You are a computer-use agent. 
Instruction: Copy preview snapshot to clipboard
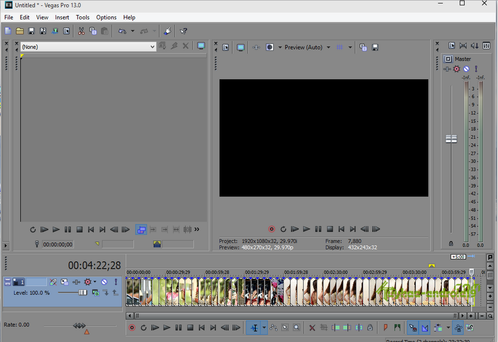(363, 47)
